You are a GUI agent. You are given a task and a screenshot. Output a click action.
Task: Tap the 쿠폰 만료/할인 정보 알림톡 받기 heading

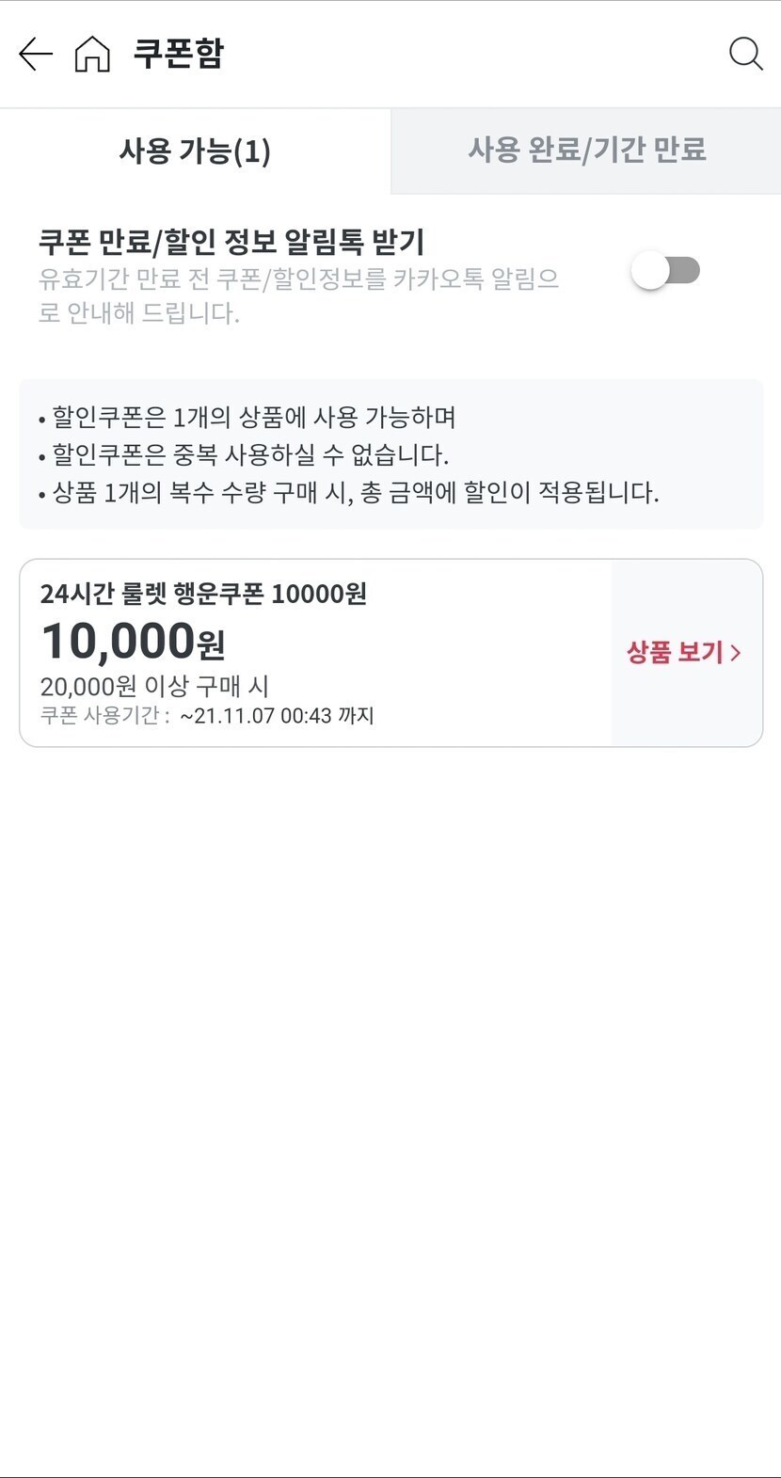coord(231,242)
